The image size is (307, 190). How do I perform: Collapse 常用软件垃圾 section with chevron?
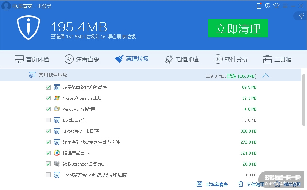pyautogui.click(x=266, y=76)
